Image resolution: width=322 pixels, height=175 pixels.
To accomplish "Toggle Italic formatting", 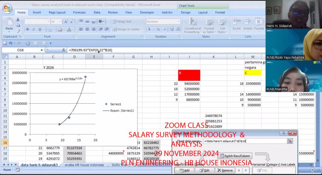I will pos(33,29).
